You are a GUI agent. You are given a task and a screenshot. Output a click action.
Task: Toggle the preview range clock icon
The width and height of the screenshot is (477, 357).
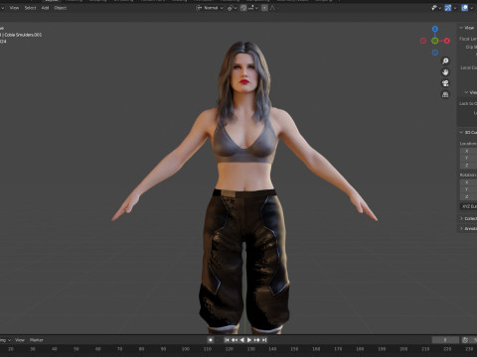point(465,340)
